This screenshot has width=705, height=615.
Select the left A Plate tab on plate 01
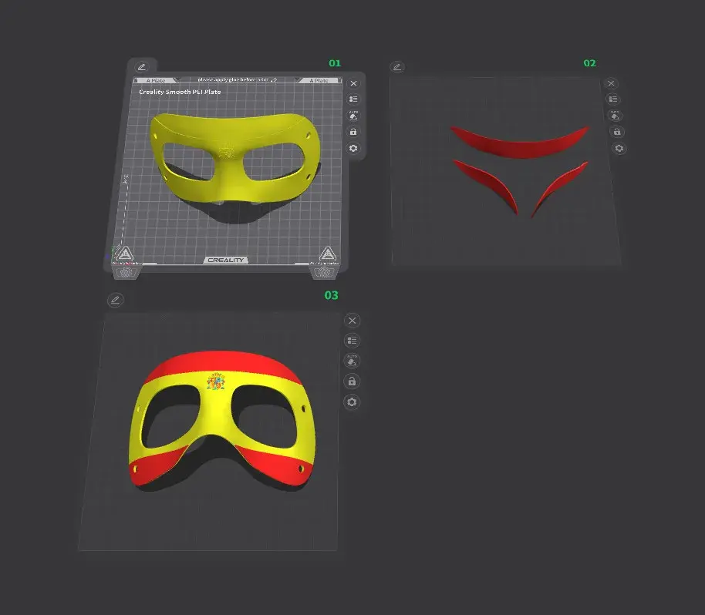tap(157, 79)
